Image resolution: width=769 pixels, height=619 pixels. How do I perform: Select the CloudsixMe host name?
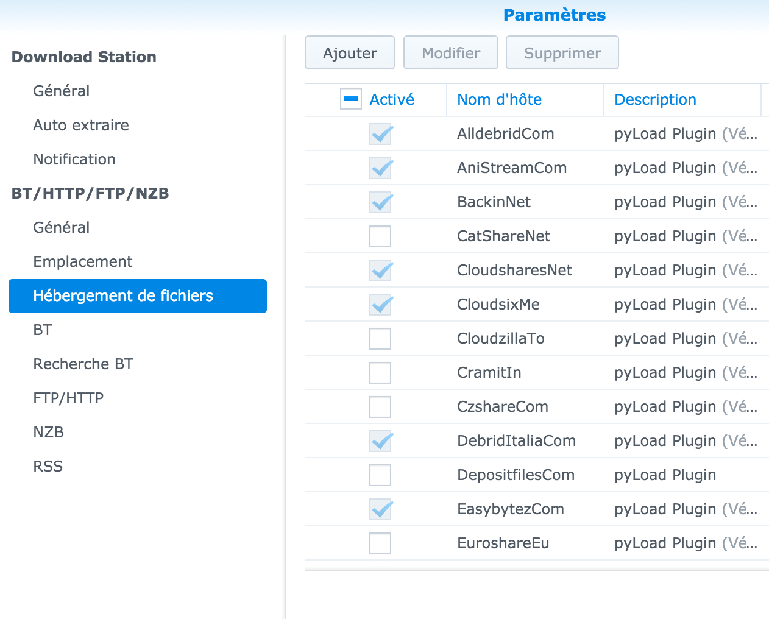coord(498,304)
